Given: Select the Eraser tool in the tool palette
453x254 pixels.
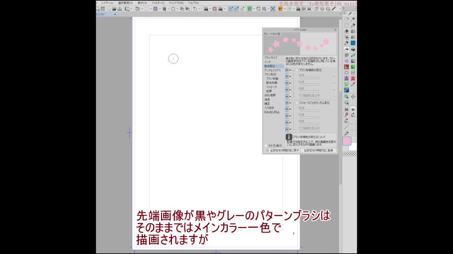Looking at the screenshot, I should pos(347,32).
